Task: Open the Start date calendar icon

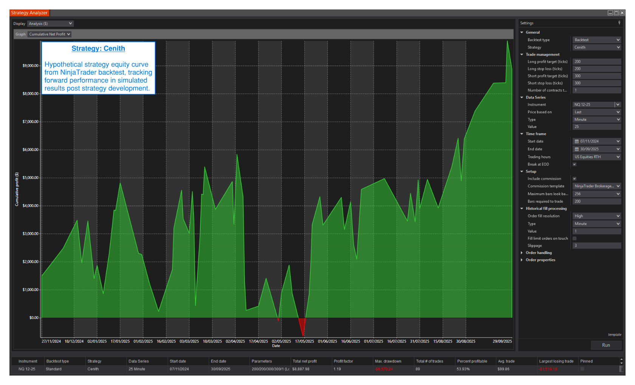Action: pyautogui.click(x=577, y=142)
